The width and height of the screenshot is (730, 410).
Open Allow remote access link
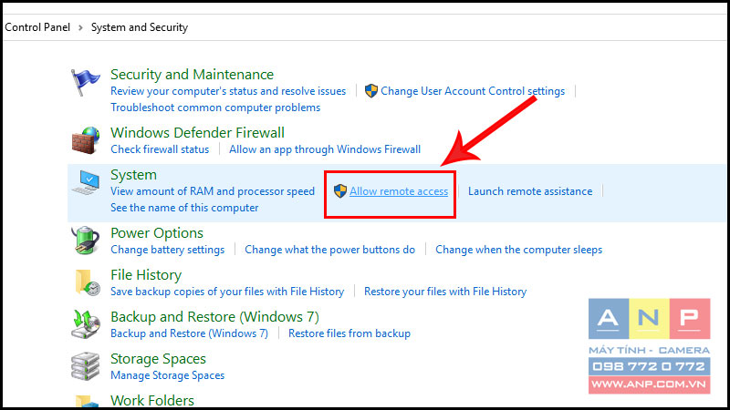click(x=399, y=191)
